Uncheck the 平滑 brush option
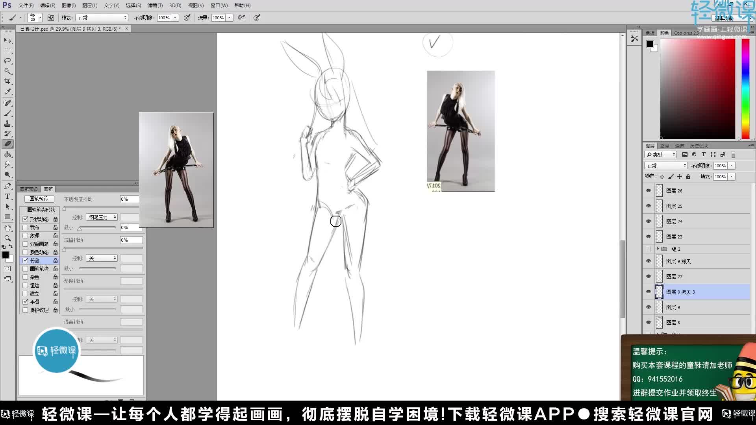756x425 pixels. 26,301
